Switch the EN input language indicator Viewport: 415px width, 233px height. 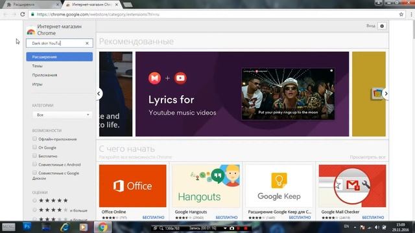coord(346,227)
